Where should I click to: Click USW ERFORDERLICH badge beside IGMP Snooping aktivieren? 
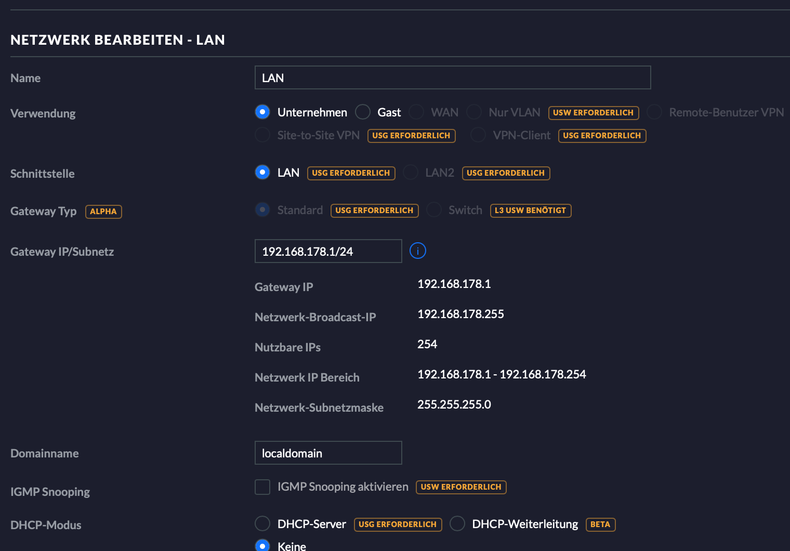point(461,487)
